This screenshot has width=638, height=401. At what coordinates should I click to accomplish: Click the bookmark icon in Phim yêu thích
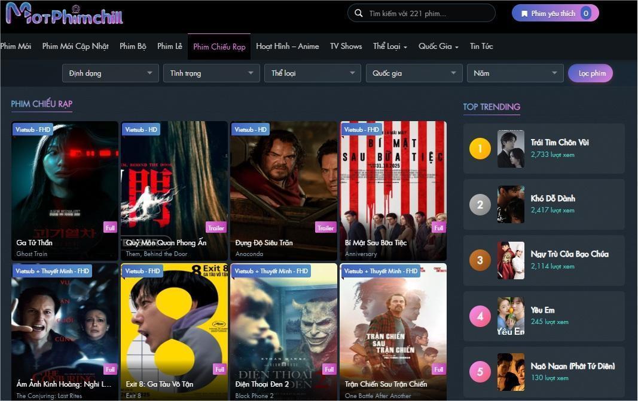coord(524,13)
